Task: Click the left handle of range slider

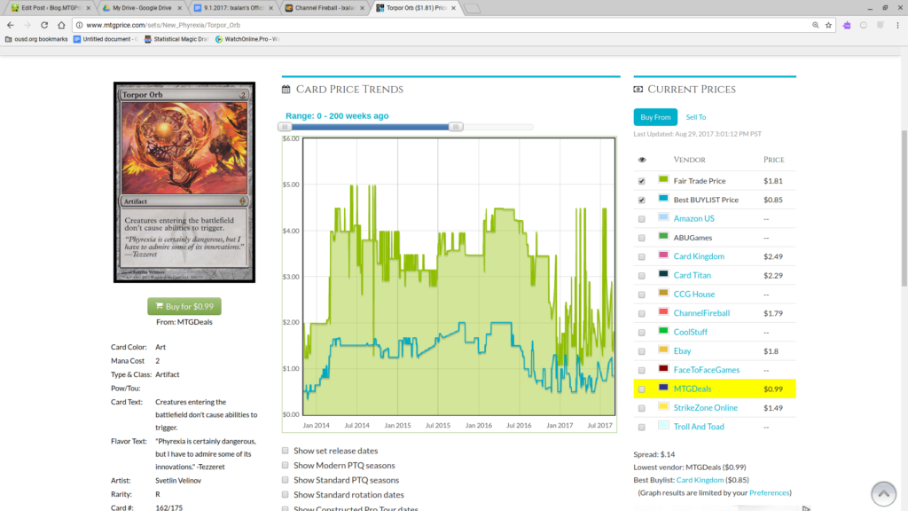Action: pyautogui.click(x=285, y=127)
